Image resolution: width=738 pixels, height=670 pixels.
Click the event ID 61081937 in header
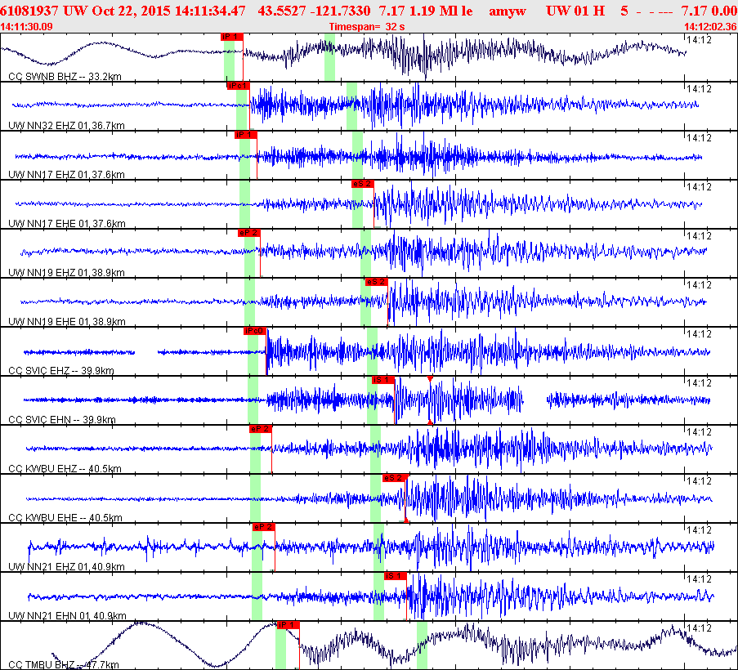(33, 10)
